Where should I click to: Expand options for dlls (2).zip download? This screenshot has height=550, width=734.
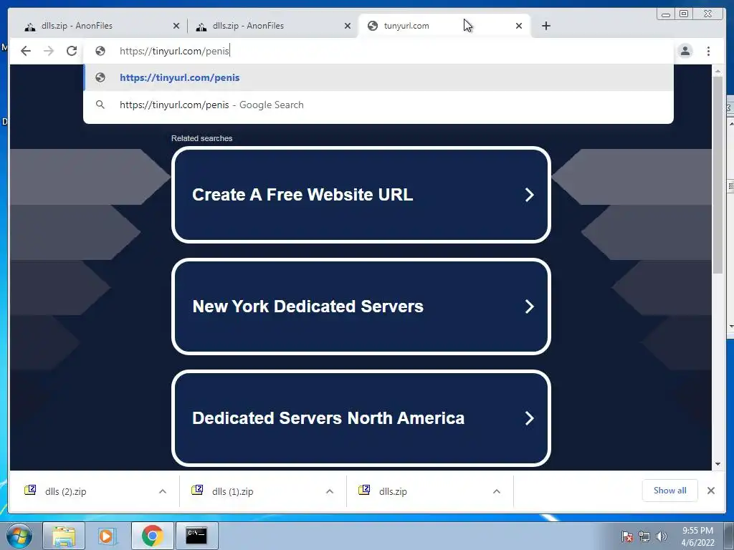click(163, 491)
